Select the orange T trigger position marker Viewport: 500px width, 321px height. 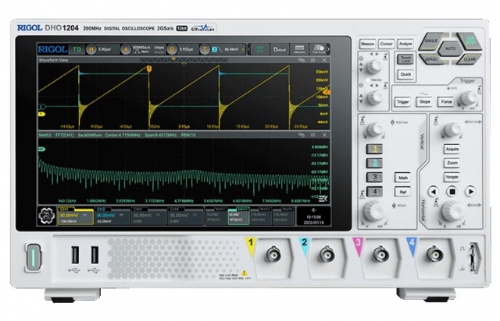tap(148, 69)
